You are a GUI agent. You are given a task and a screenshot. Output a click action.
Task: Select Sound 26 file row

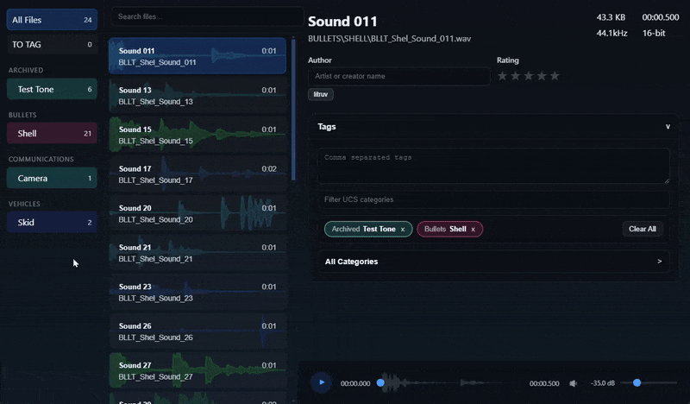[198, 331]
